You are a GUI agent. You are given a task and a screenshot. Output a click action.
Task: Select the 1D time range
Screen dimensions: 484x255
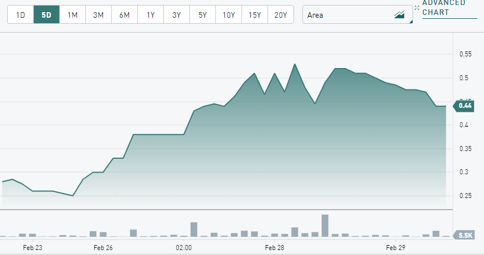20,14
